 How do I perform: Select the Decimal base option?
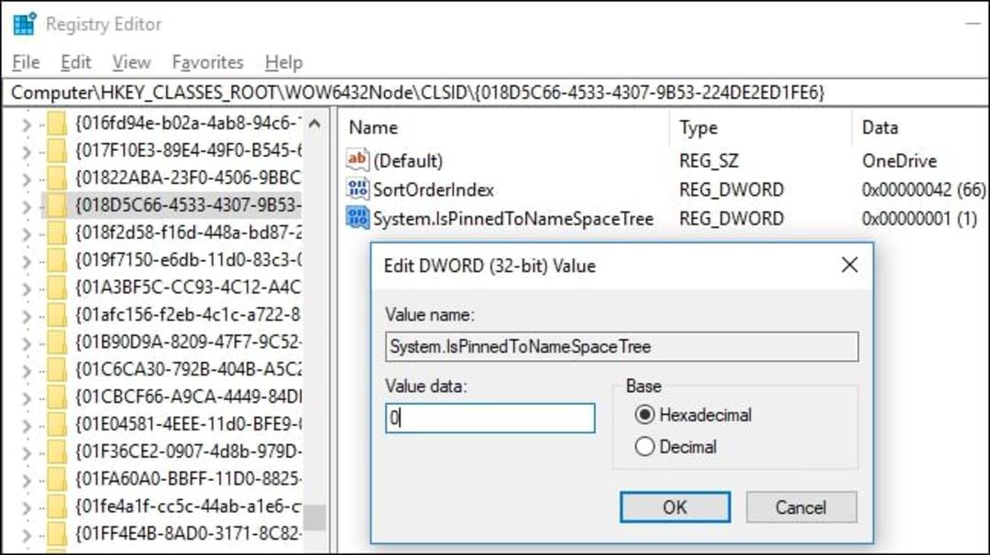(644, 447)
